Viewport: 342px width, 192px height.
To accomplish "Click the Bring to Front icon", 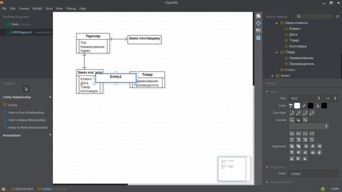I will coord(292,146).
